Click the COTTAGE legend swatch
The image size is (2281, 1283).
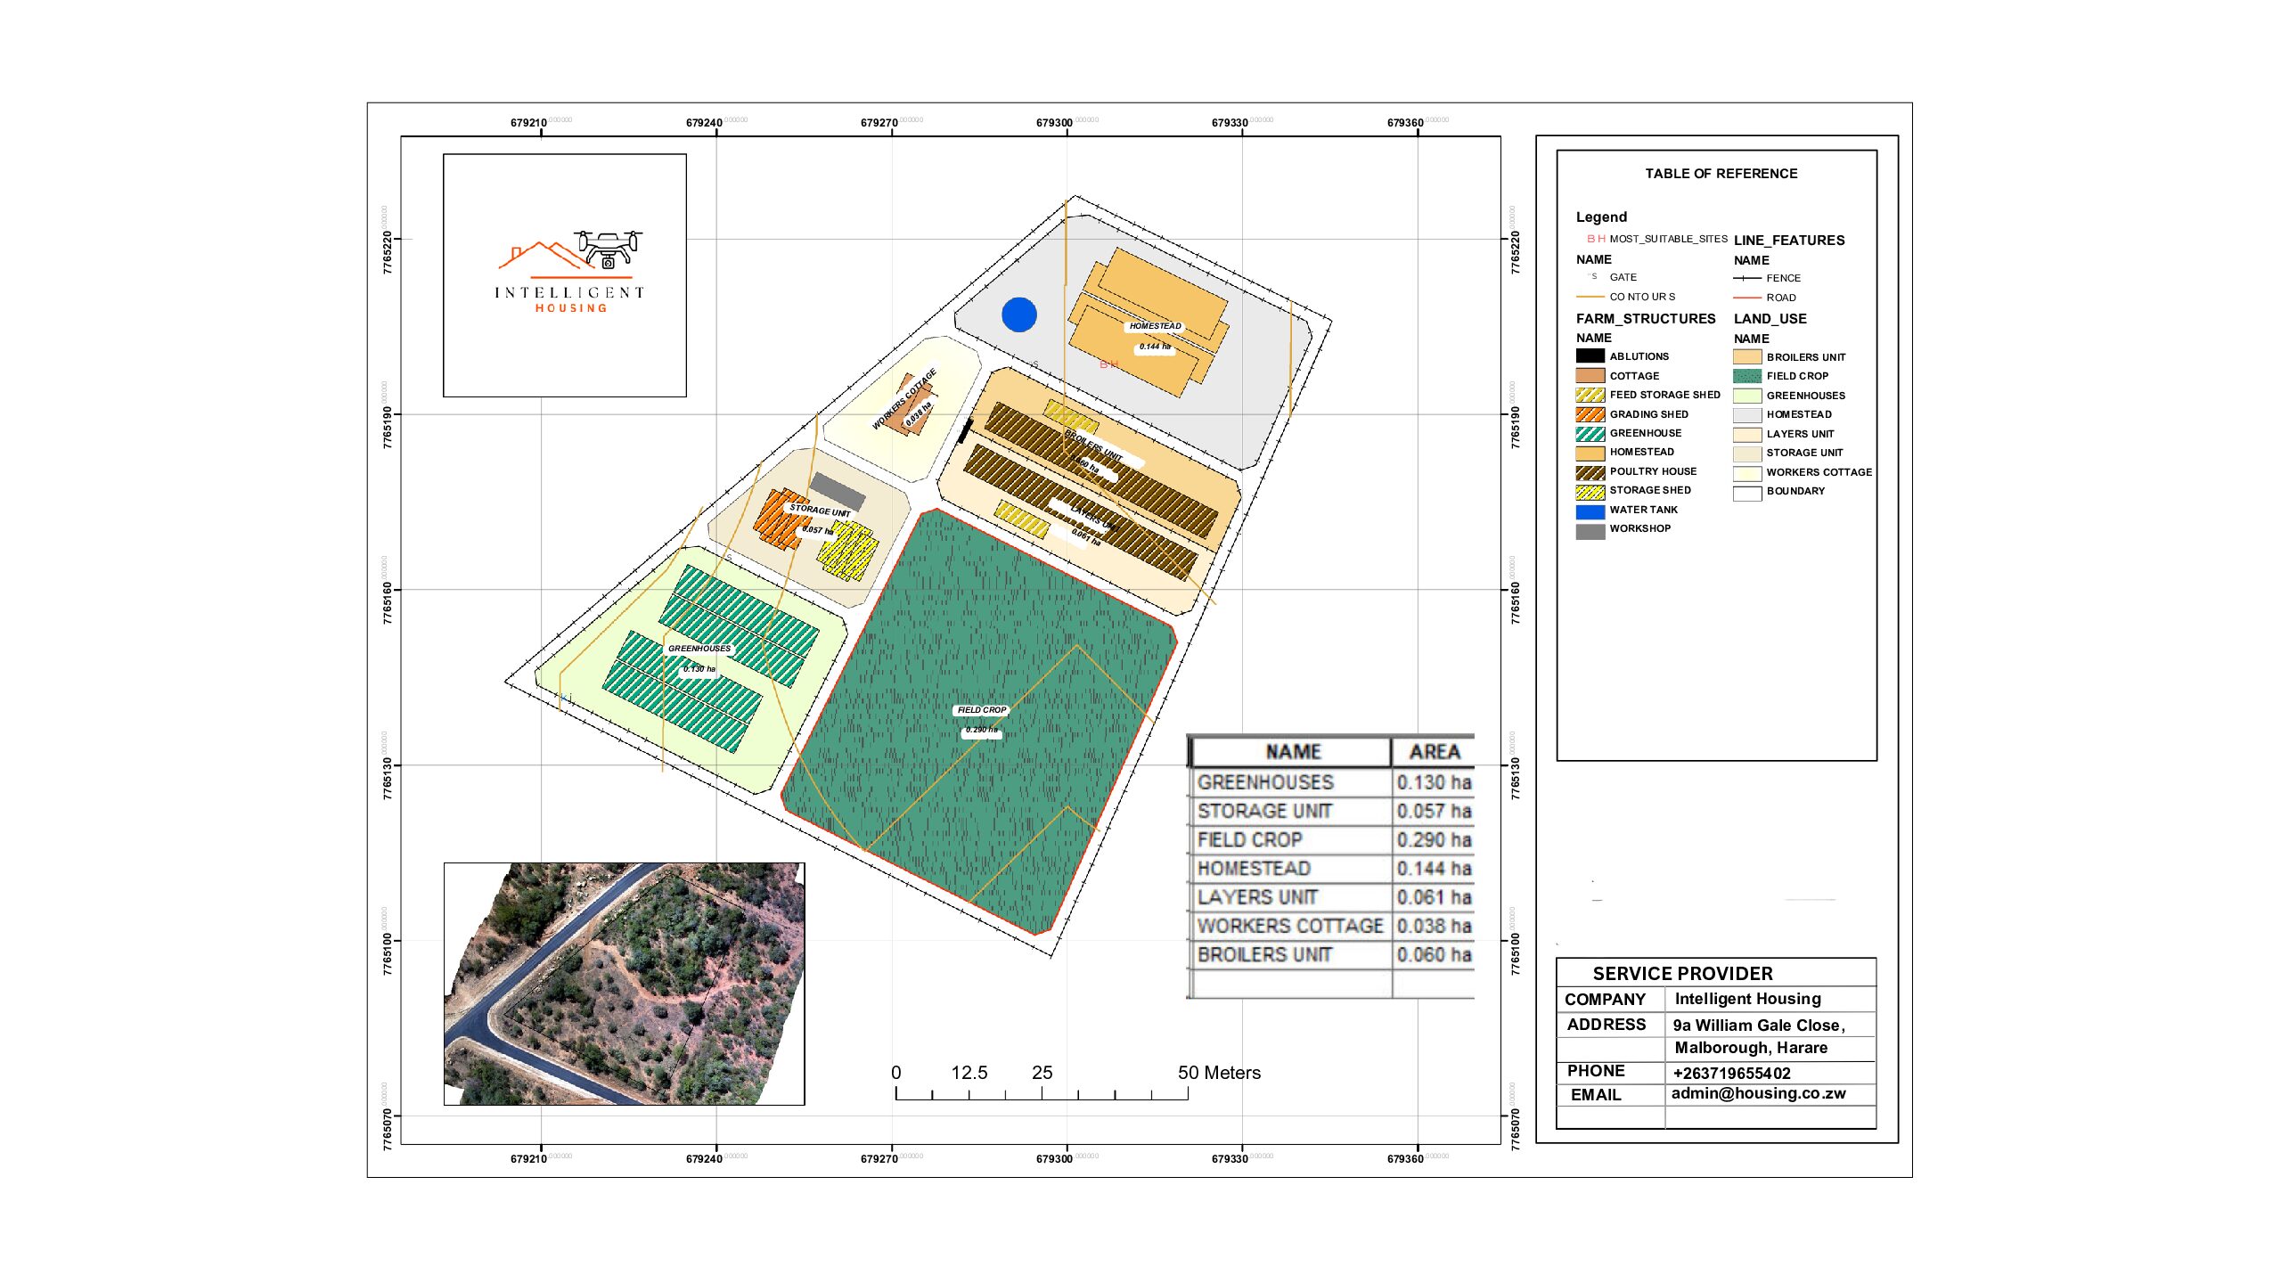[1590, 375]
